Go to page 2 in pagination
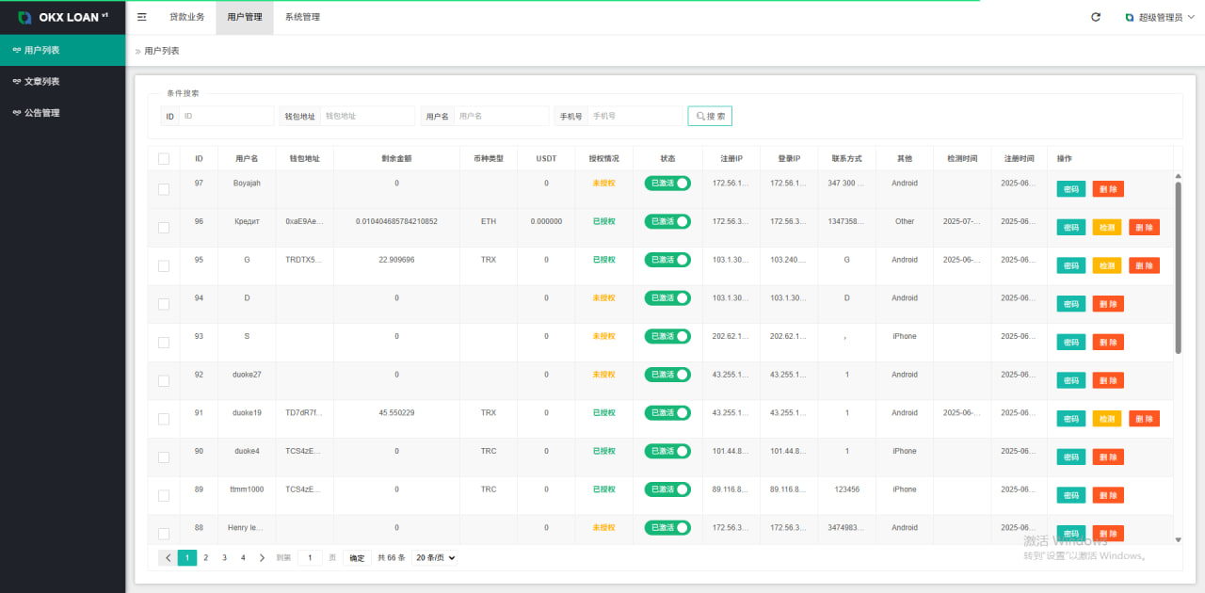This screenshot has height=593, width=1205. [206, 557]
